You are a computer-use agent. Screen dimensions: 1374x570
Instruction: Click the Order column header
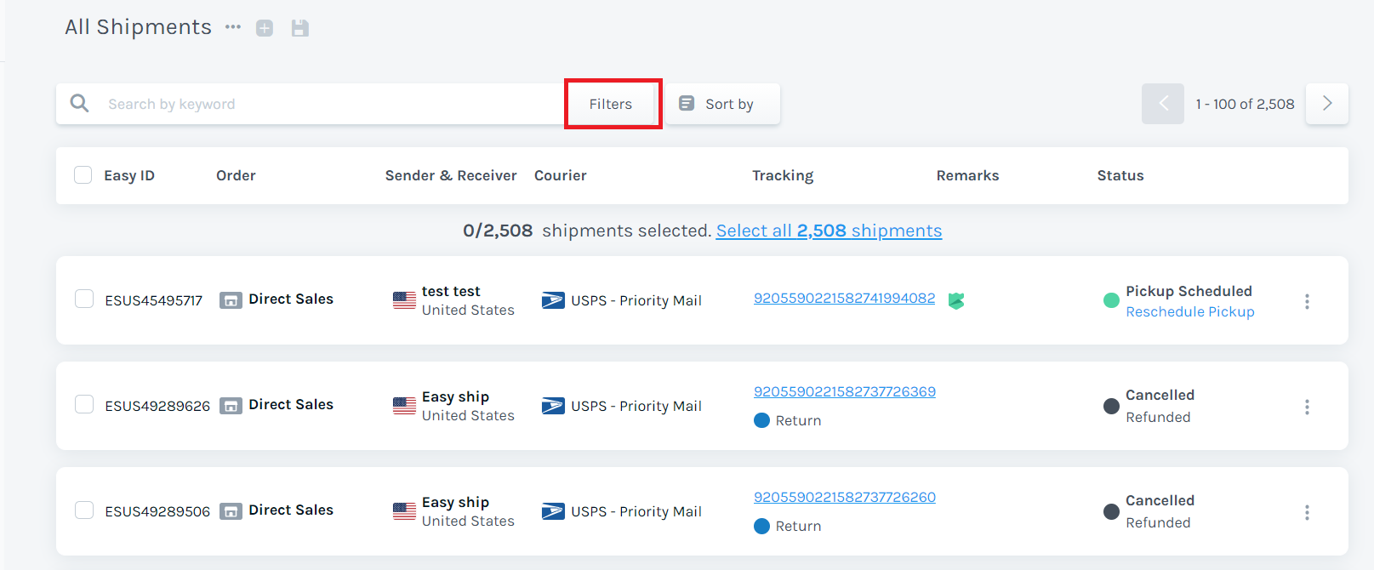click(x=236, y=175)
